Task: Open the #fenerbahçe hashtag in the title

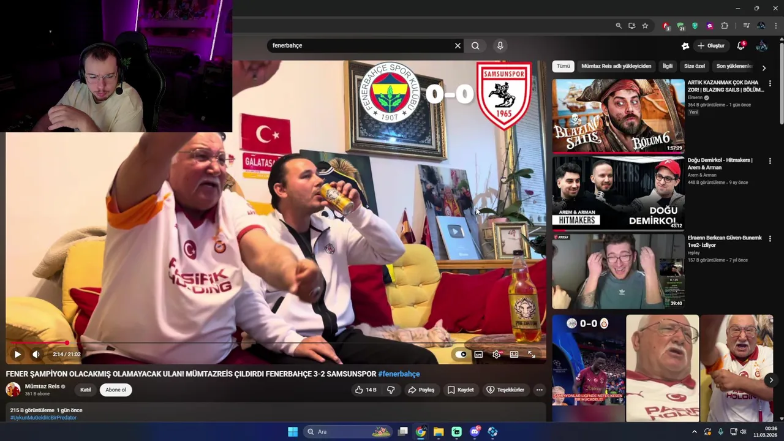Action: [x=399, y=374]
